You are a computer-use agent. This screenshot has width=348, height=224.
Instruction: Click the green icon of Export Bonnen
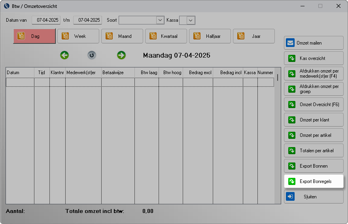[x=292, y=166]
